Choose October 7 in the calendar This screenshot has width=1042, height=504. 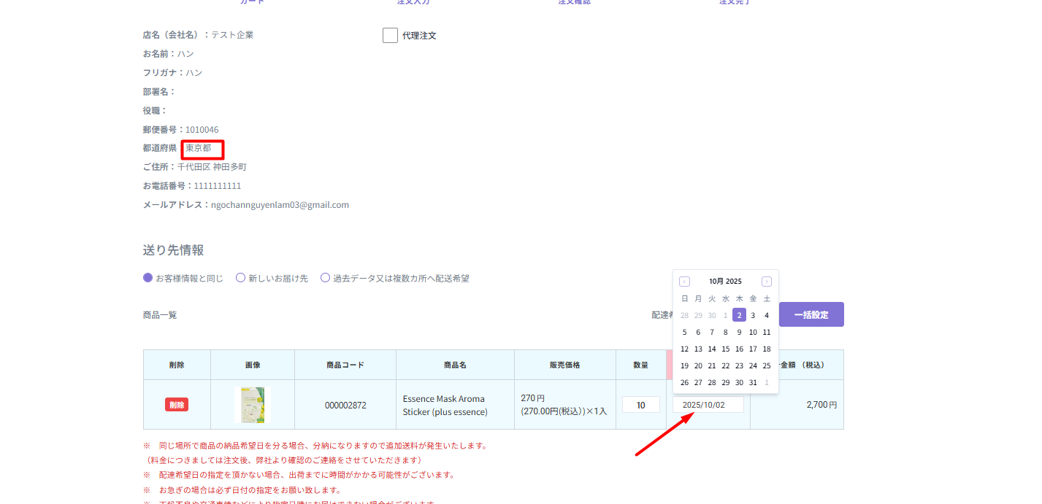[712, 333]
